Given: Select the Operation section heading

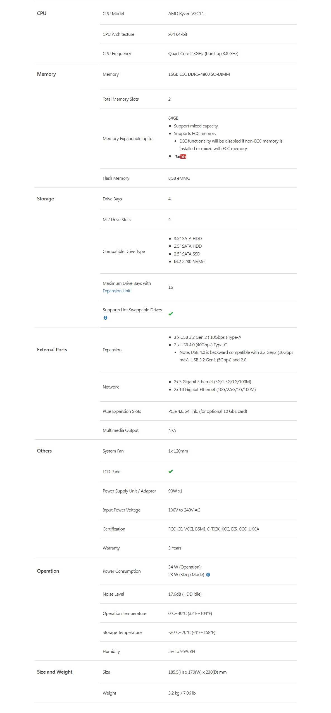Looking at the screenshot, I should click(48, 571).
